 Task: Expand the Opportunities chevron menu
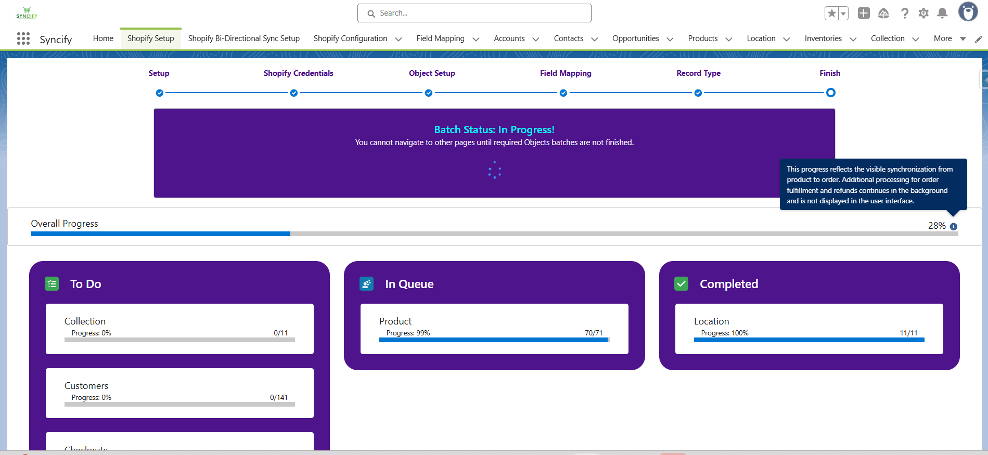coord(670,39)
